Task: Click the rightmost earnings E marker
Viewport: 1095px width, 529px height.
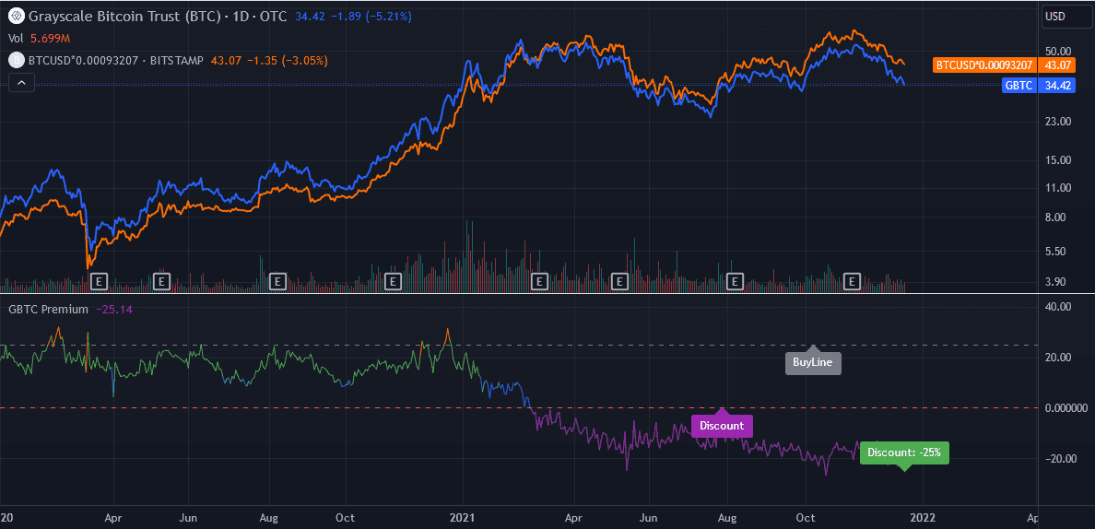Action: (x=853, y=280)
